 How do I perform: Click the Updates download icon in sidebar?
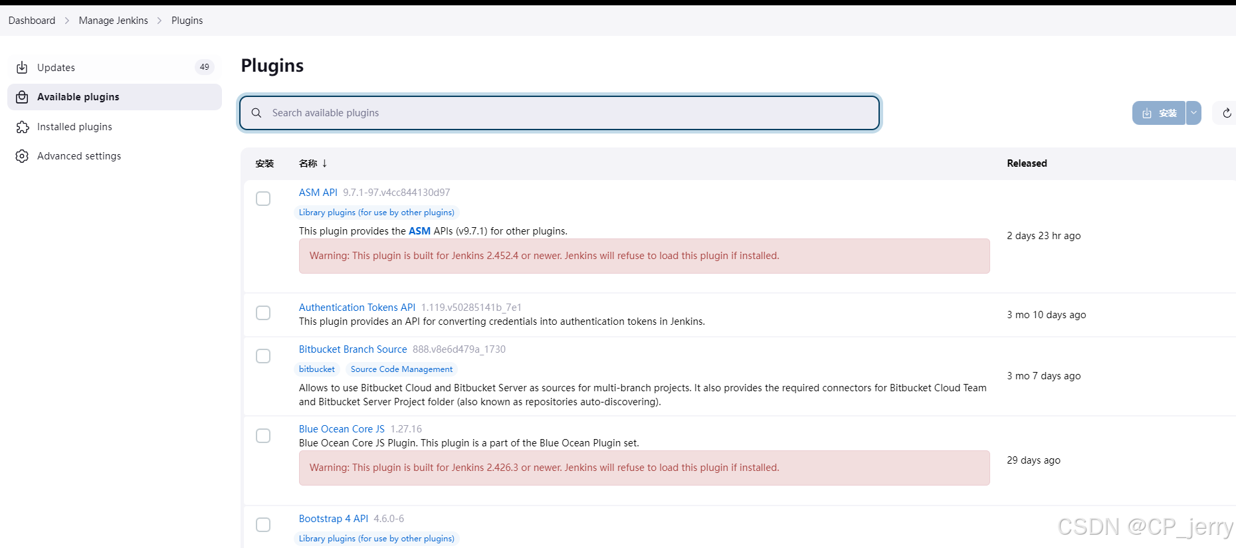(22, 68)
